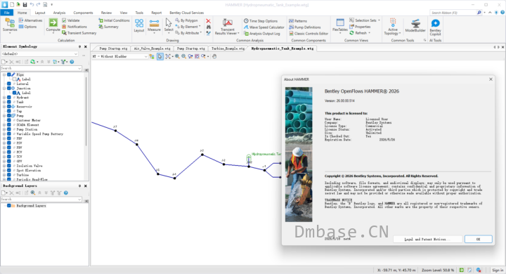
Task: Open the File menu tab
Action: [x=7, y=13]
